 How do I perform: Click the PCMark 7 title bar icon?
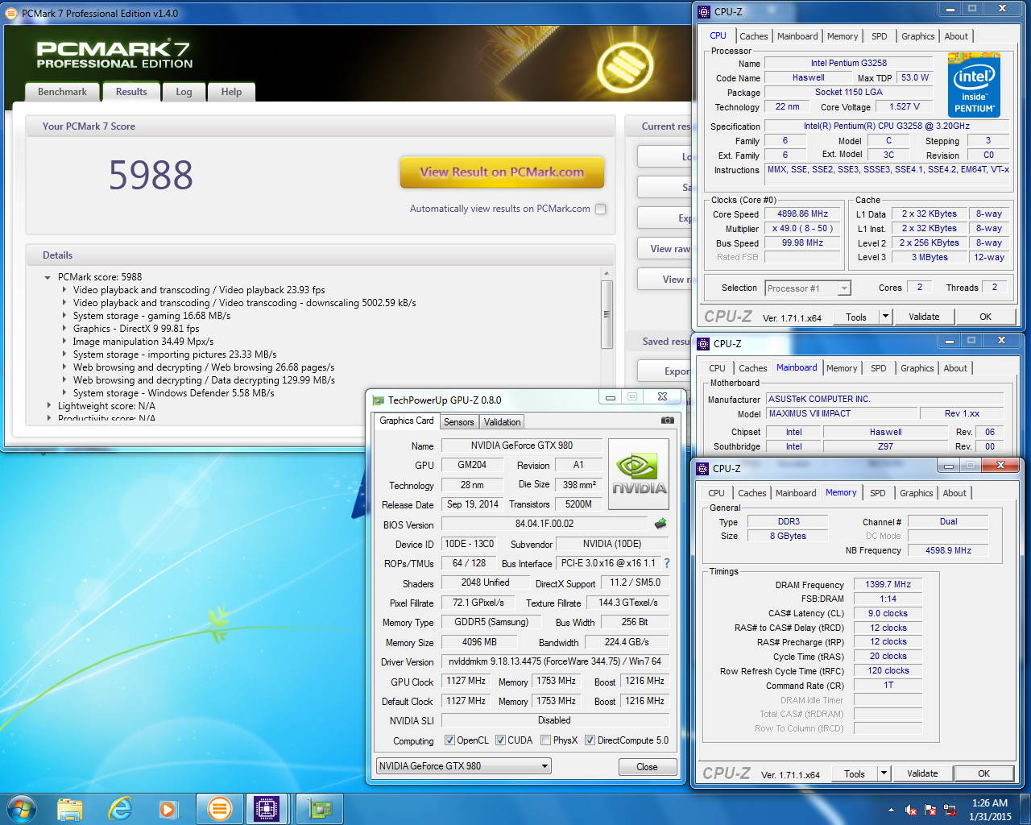tap(12, 13)
